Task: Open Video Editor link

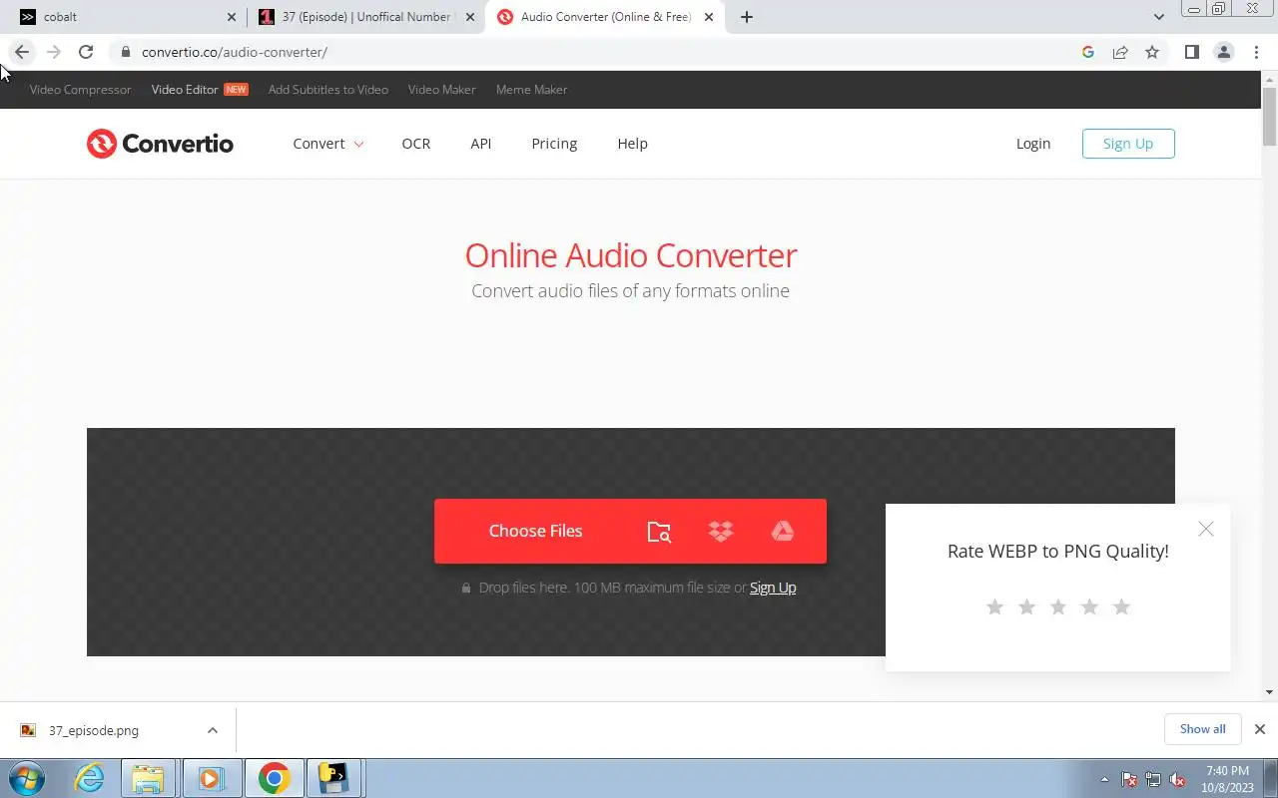Action: pyautogui.click(x=185, y=90)
